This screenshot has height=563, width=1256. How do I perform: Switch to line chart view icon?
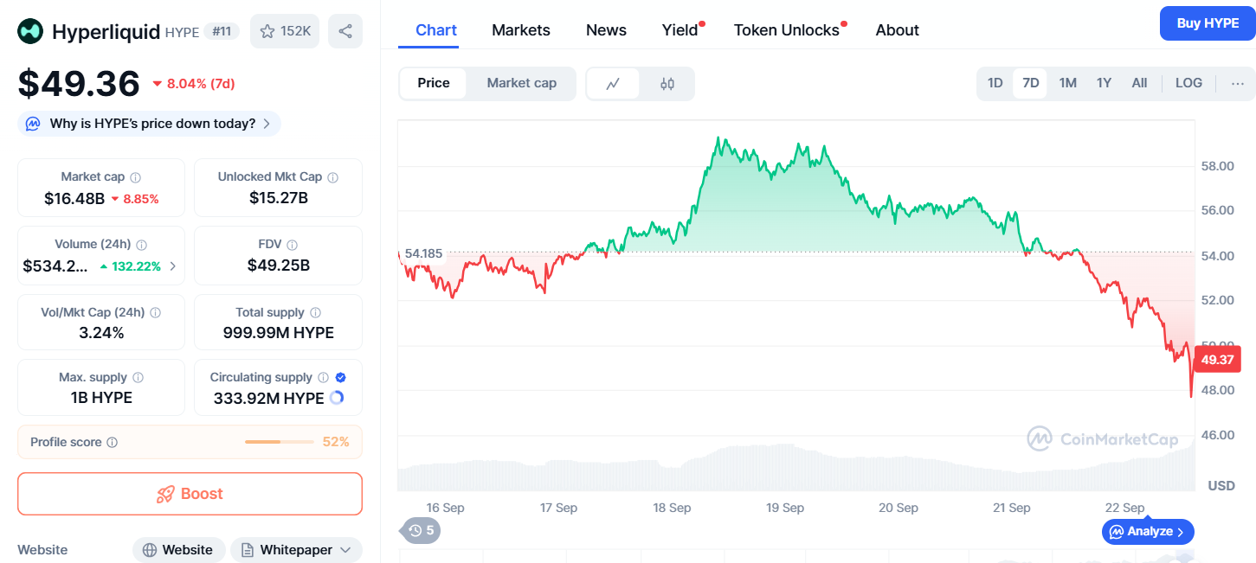(614, 84)
